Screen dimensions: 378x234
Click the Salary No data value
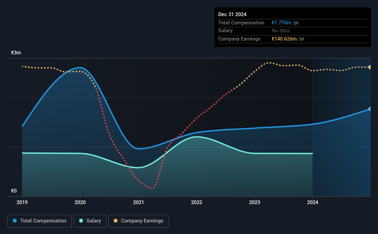(x=280, y=31)
